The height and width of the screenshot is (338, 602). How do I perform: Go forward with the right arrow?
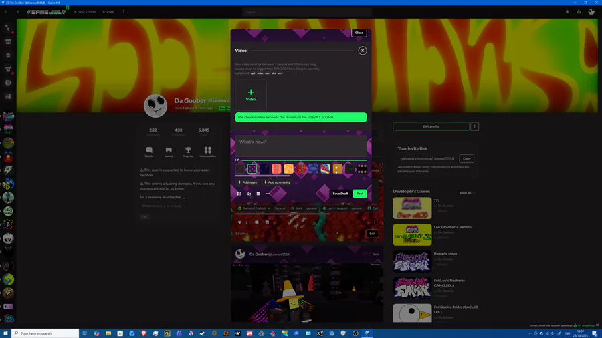click(x=17, y=12)
